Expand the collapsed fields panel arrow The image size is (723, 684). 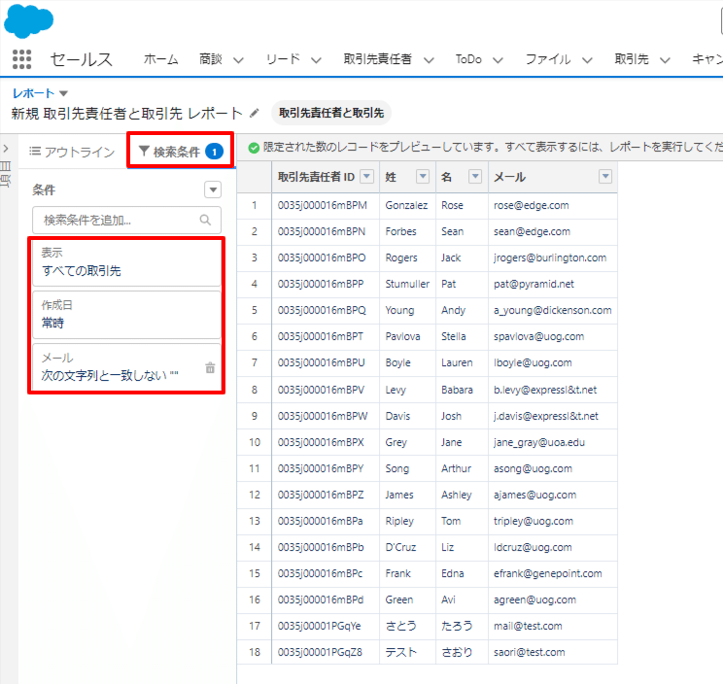[6, 149]
